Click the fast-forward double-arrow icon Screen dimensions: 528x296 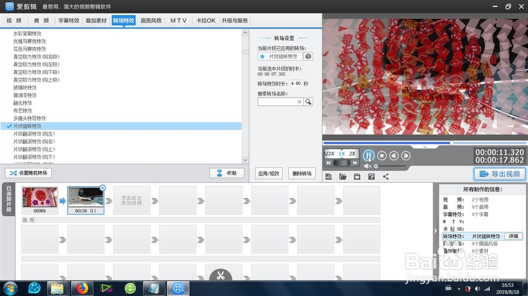coord(355,163)
